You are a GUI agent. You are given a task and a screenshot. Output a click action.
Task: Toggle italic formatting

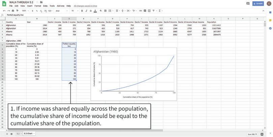pos(86,11)
